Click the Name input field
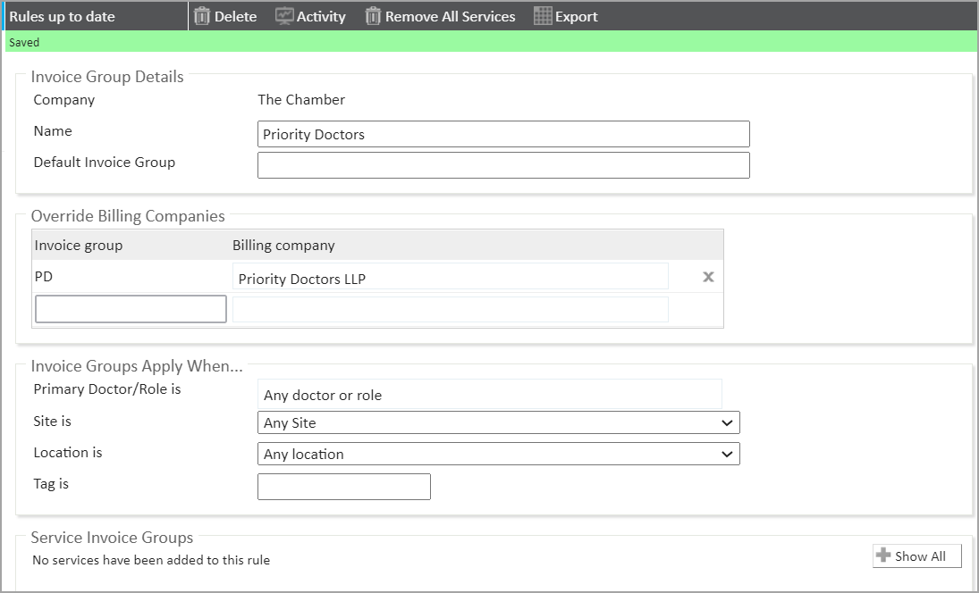Viewport: 979px width, 593px height. point(503,134)
